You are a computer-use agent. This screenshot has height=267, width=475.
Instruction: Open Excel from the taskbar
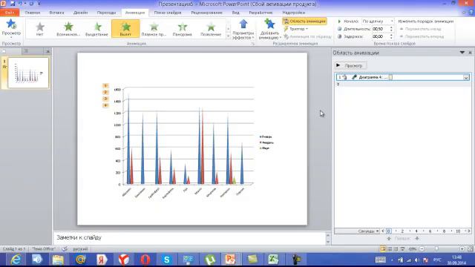[x=273, y=260]
